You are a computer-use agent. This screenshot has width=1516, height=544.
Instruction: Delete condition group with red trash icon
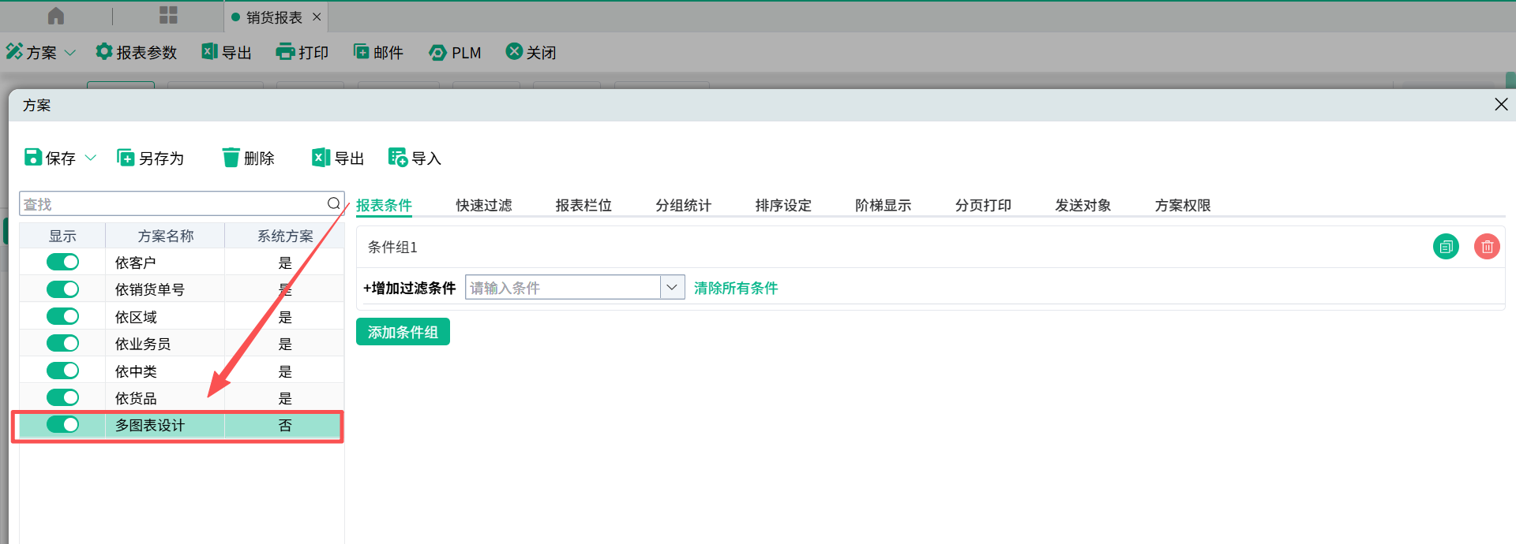point(1487,247)
